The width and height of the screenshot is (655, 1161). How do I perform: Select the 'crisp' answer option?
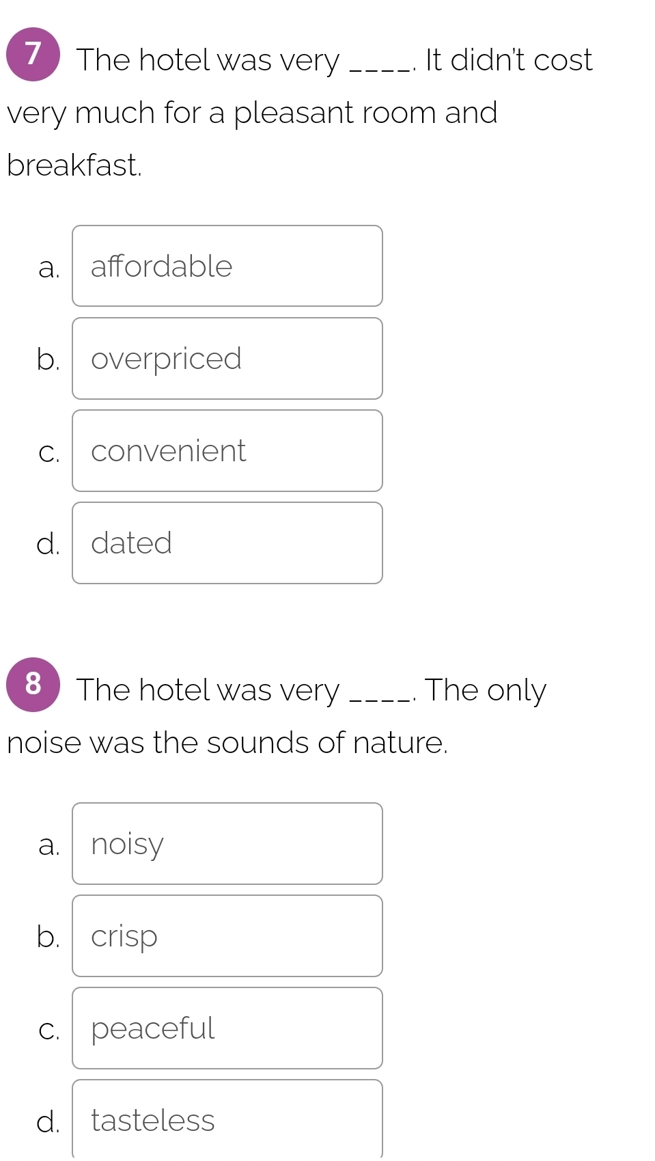(227, 935)
